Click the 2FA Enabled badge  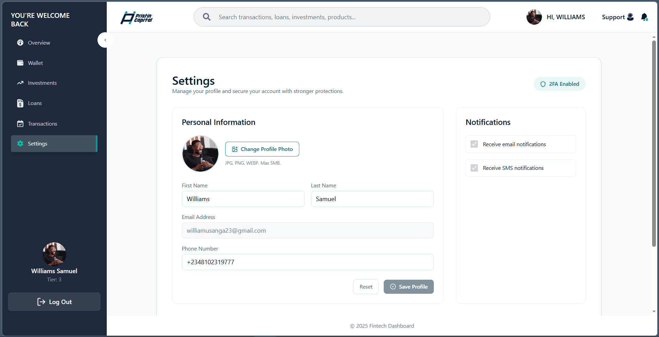point(559,84)
